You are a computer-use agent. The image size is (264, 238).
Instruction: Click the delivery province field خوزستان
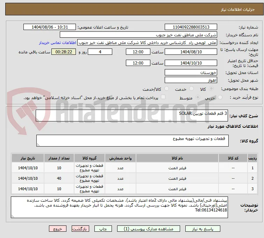tap(191, 73)
